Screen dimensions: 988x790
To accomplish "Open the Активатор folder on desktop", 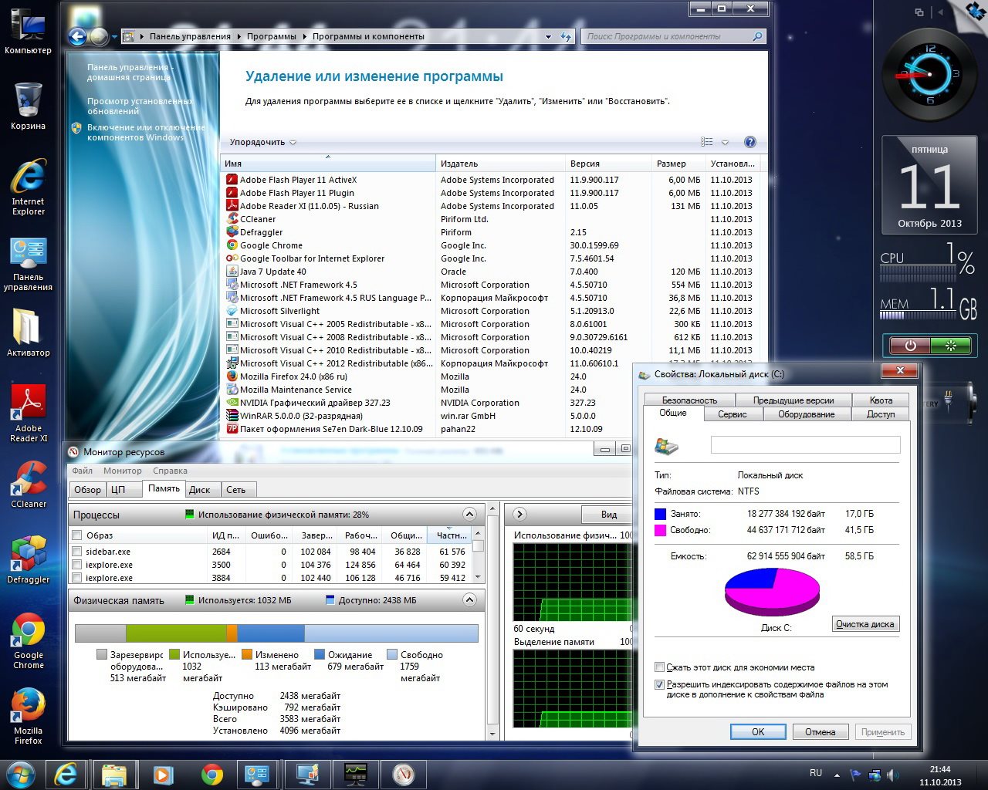I will (28, 333).
